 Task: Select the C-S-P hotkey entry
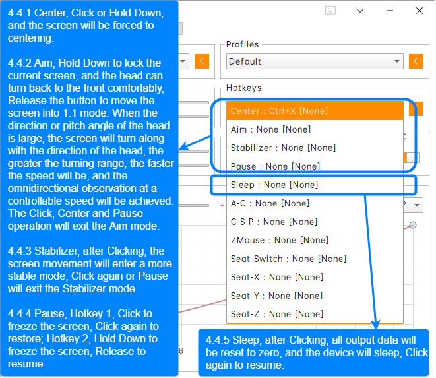314,222
